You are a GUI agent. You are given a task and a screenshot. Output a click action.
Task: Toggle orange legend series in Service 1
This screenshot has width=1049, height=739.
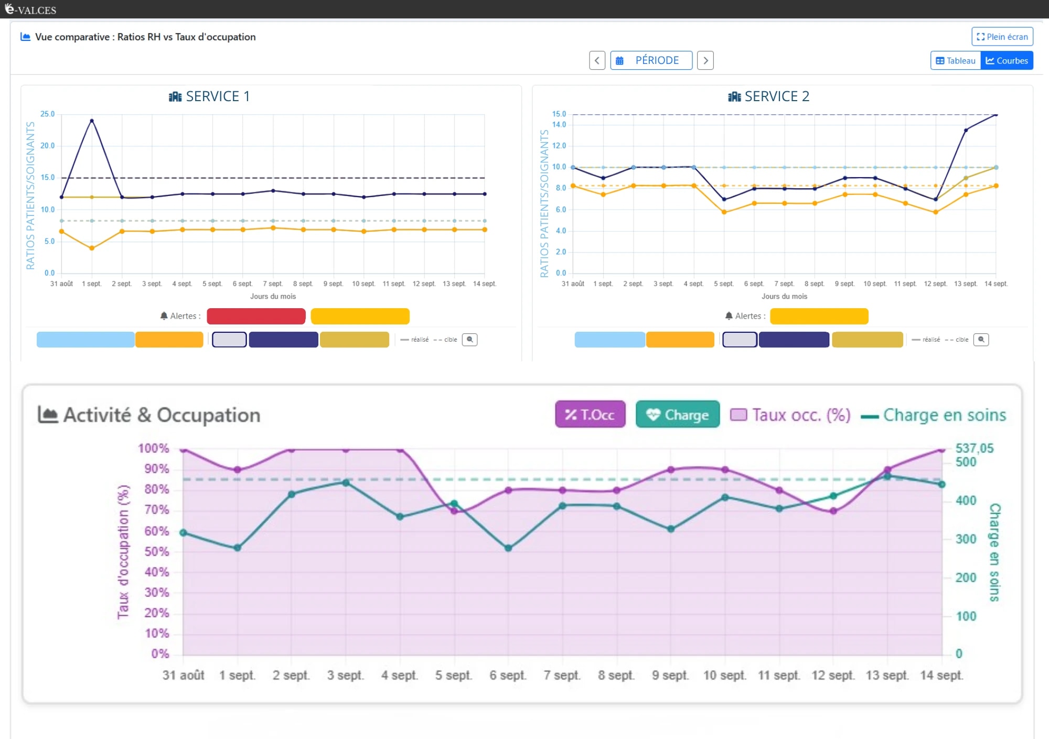pos(169,340)
